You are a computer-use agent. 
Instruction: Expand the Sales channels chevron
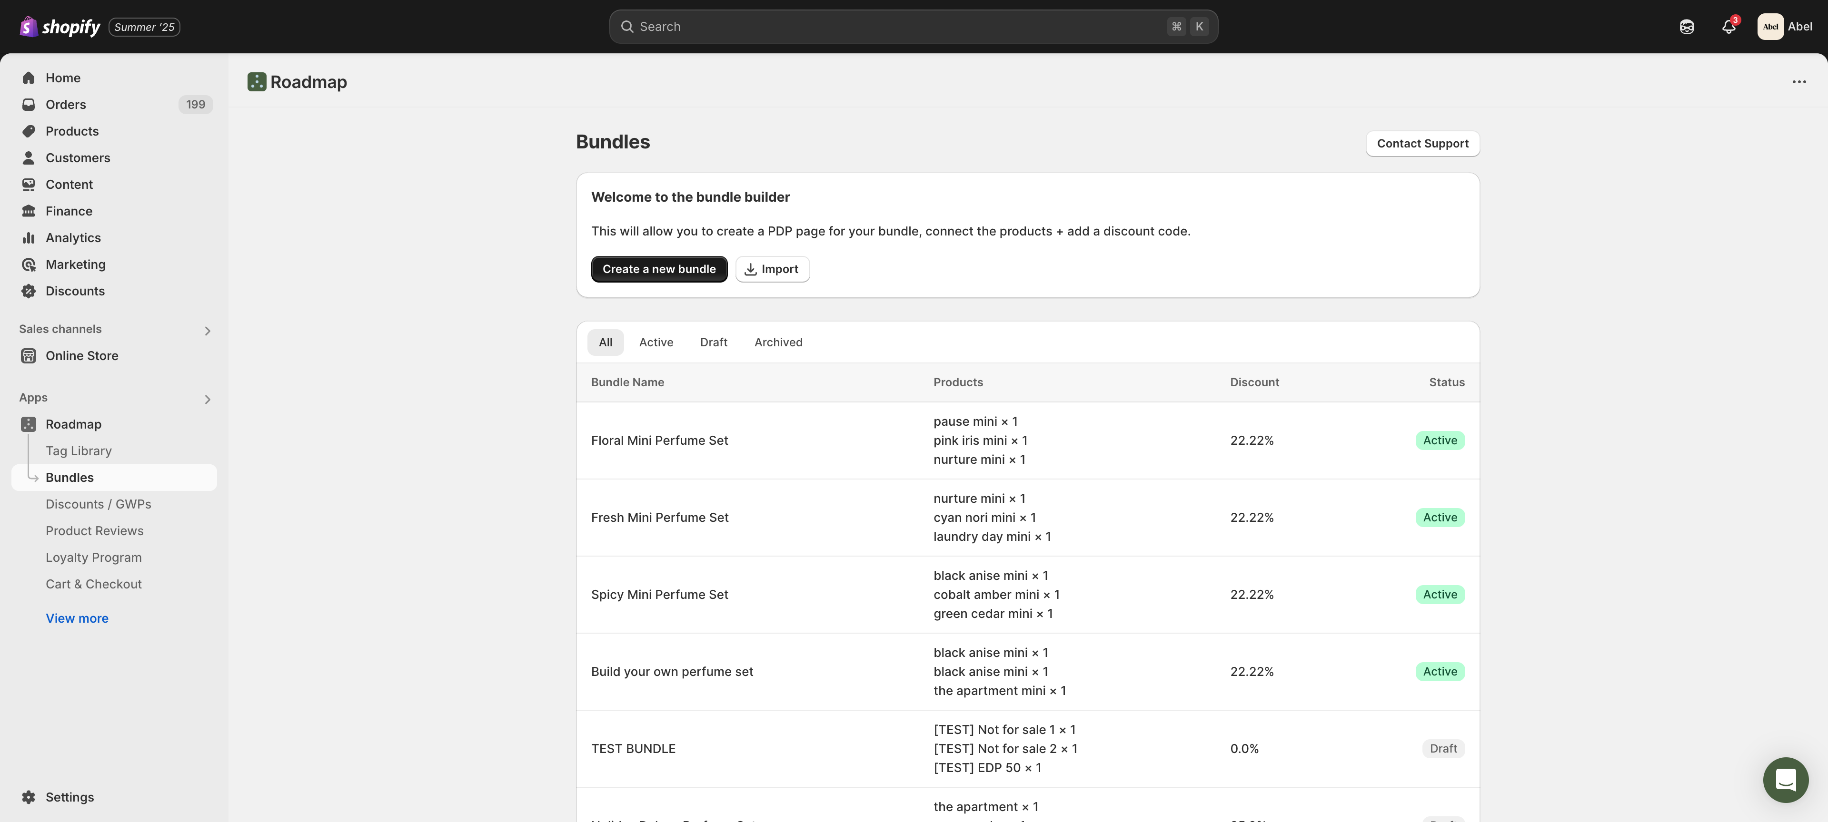coord(207,331)
